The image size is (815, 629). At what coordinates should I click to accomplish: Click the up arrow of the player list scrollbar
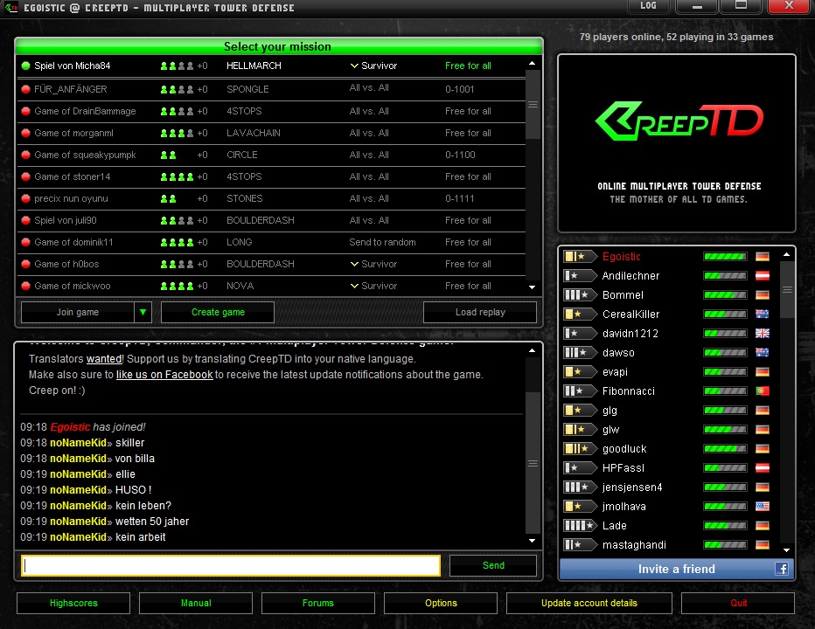pos(786,255)
